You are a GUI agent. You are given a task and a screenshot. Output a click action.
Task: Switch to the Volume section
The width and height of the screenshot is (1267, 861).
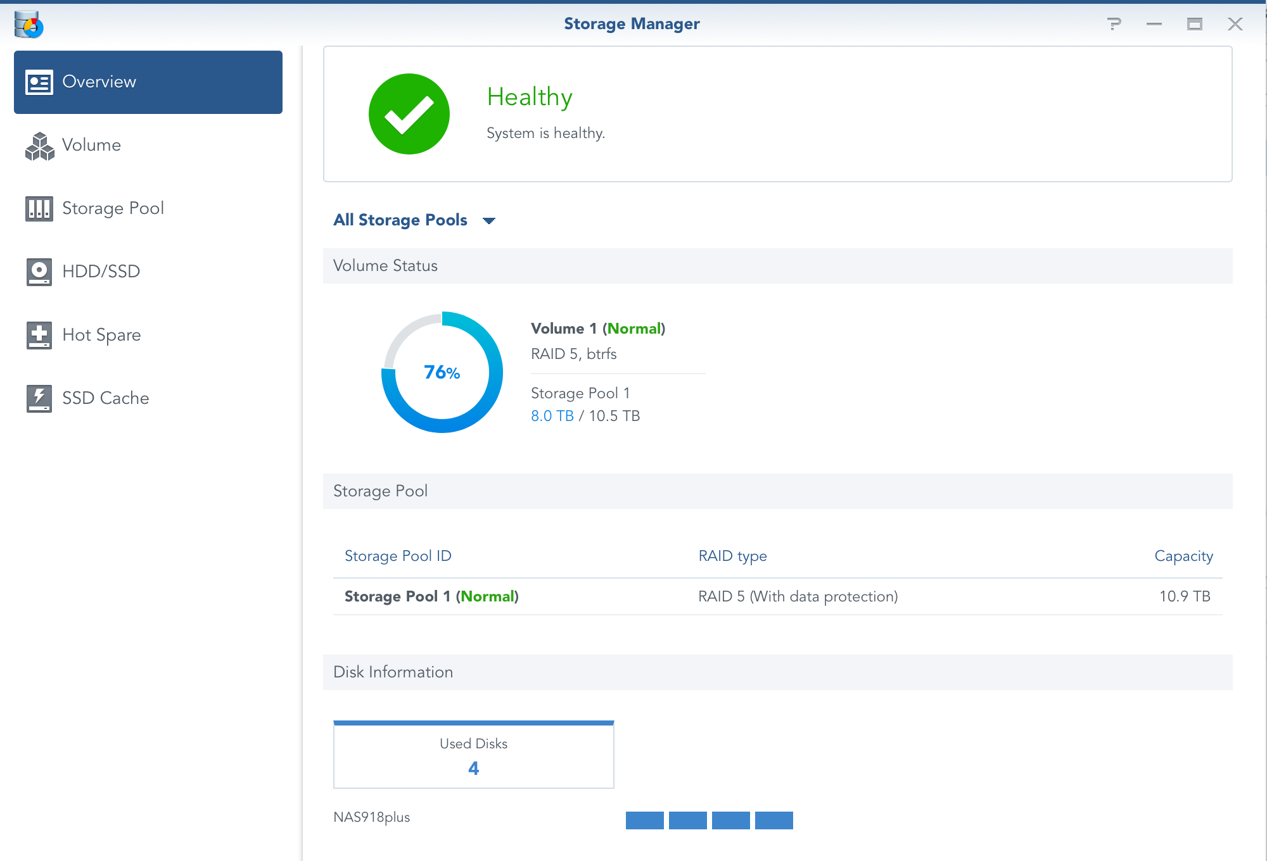[91, 145]
